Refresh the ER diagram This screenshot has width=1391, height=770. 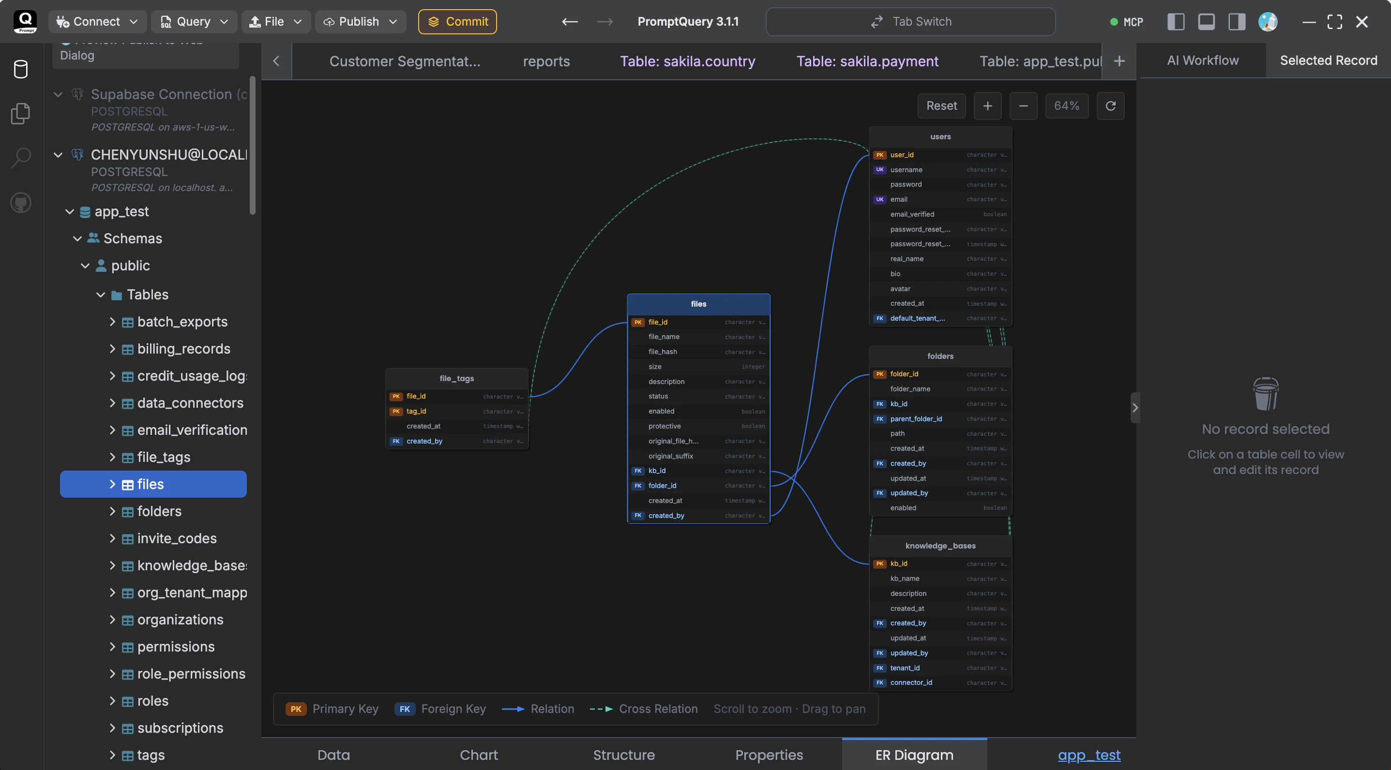point(1110,106)
